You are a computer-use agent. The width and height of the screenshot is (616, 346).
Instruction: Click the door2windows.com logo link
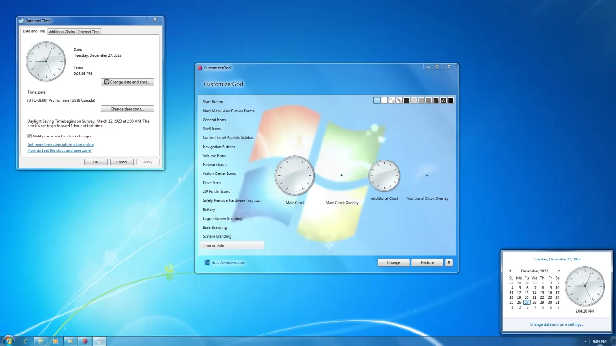pos(224,263)
